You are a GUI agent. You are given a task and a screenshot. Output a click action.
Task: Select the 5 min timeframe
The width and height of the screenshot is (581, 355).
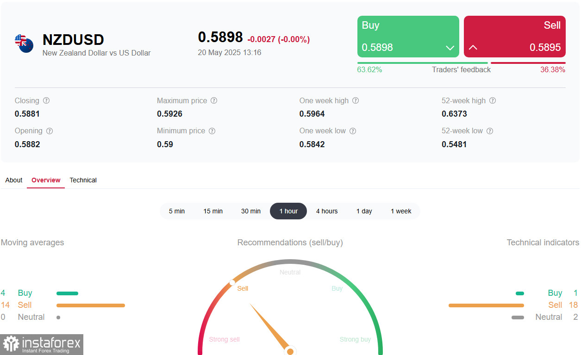coord(177,211)
